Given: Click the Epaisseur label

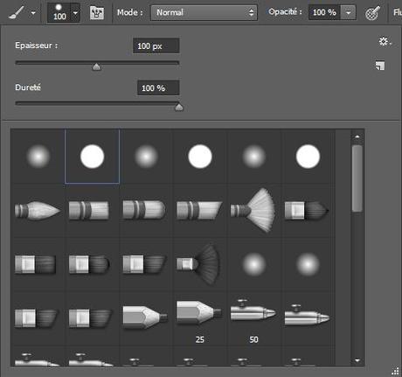Looking at the screenshot, I should 37,45.
